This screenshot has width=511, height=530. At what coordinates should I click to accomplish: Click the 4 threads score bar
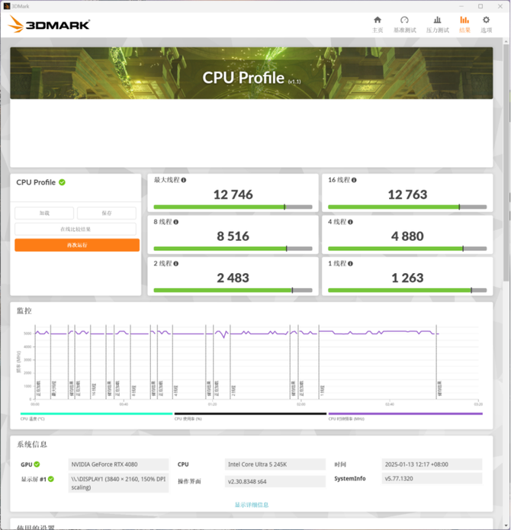tap(407, 249)
